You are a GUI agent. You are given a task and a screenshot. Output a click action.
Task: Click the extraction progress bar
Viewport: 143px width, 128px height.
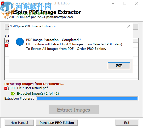pos(87,99)
